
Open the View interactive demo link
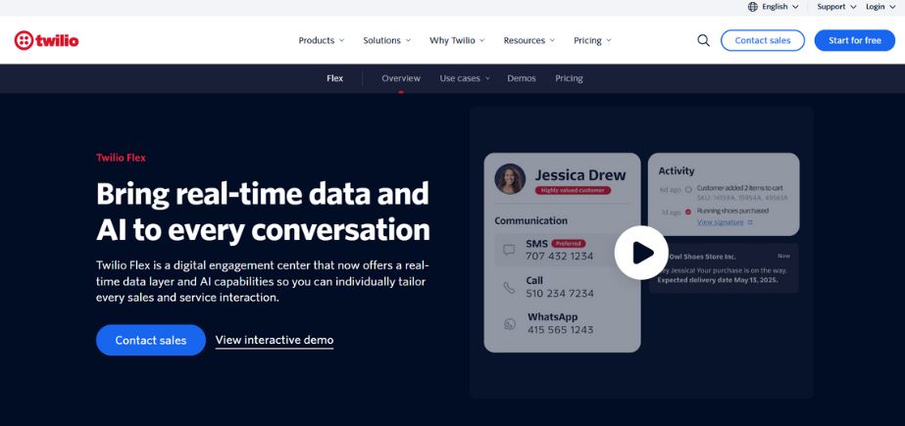pyautogui.click(x=275, y=340)
